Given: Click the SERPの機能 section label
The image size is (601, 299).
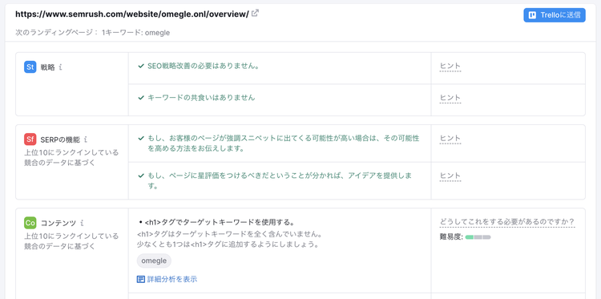Looking at the screenshot, I should pos(60,140).
